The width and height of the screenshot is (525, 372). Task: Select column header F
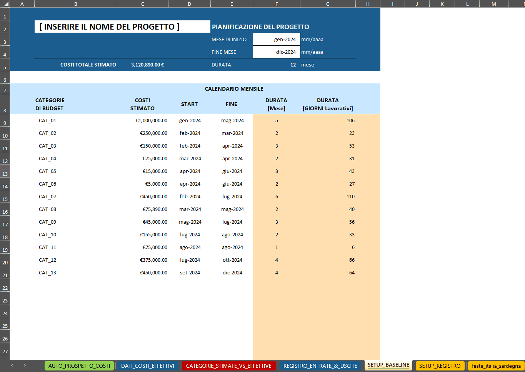pos(276,3)
